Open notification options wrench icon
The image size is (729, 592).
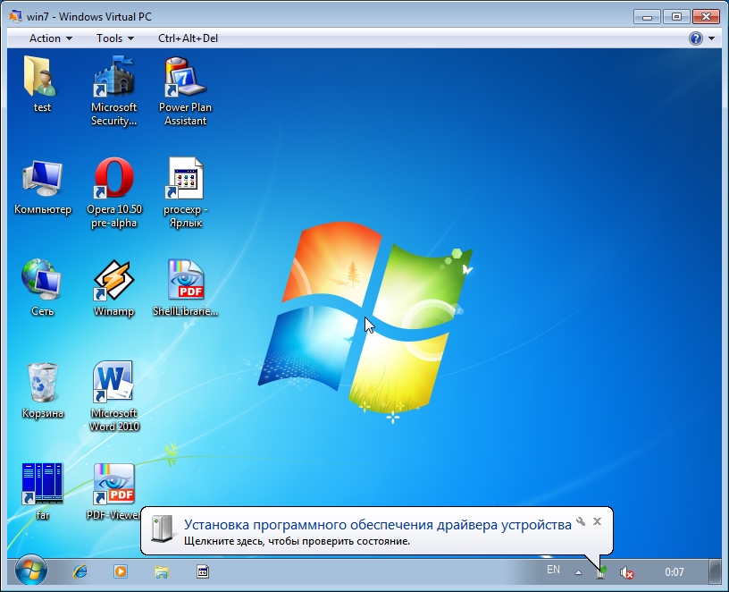pos(581,521)
